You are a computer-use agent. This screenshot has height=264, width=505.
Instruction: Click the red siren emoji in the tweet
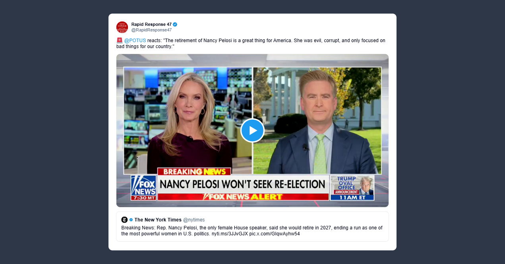[119, 40]
